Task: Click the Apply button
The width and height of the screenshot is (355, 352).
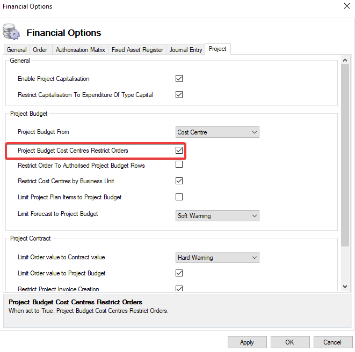Action: (x=247, y=342)
